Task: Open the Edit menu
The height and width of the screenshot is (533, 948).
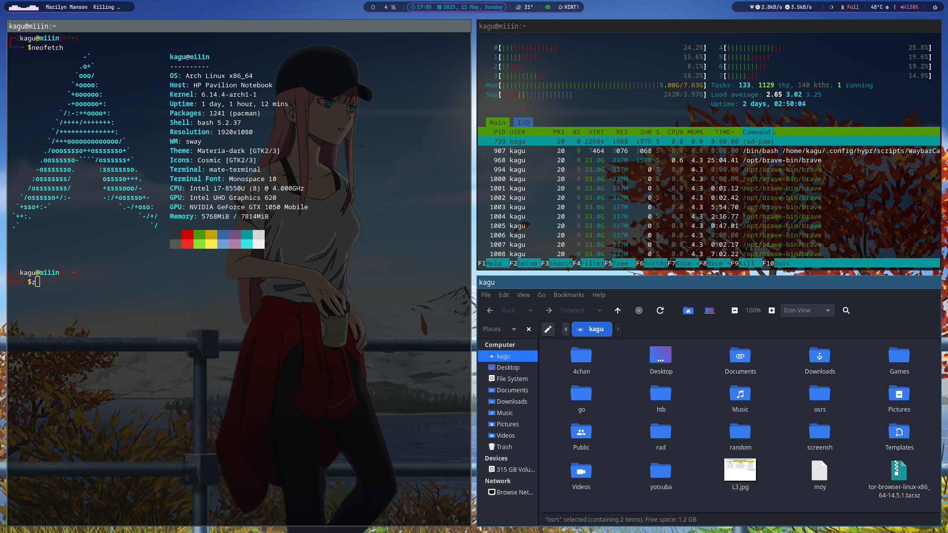Action: (x=504, y=295)
